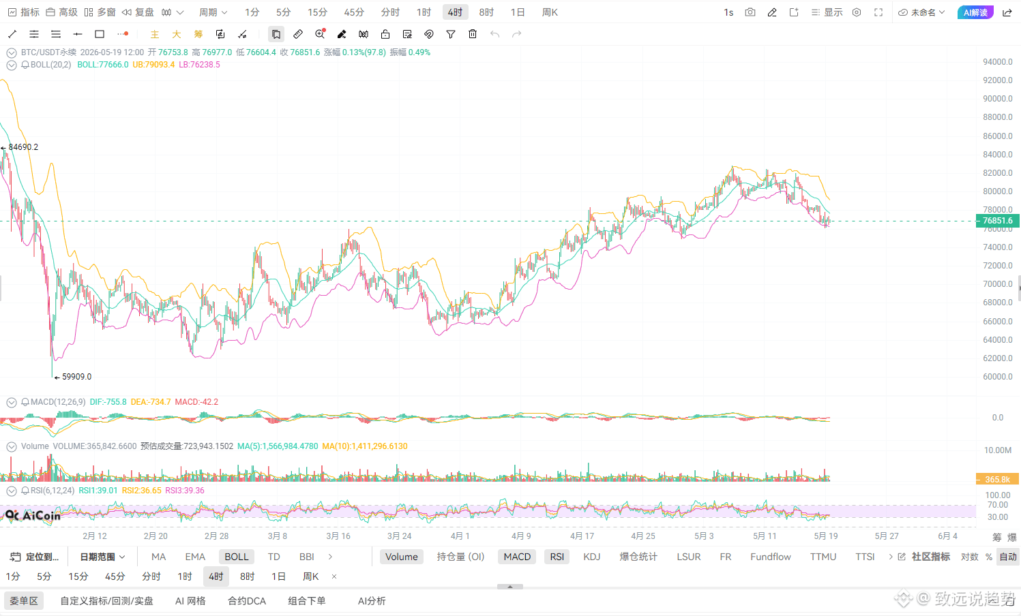Click the yellow 主 indicator icon
This screenshot has height=616, width=1021.
tap(155, 34)
